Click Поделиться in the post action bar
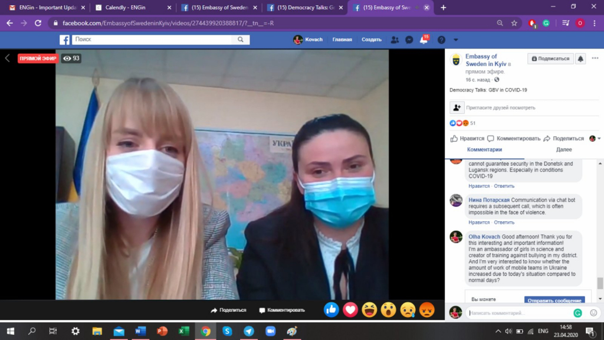This screenshot has height=340, width=604. 564,138
